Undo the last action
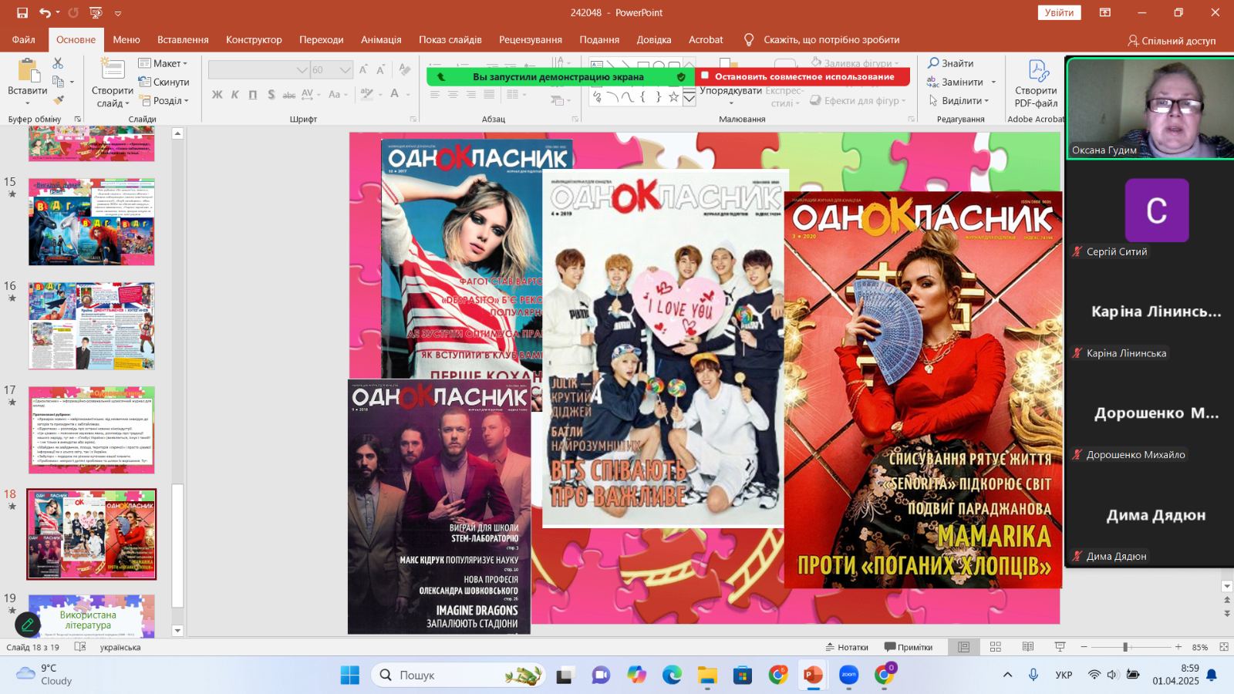The height and width of the screenshot is (694, 1234). pyautogui.click(x=46, y=12)
